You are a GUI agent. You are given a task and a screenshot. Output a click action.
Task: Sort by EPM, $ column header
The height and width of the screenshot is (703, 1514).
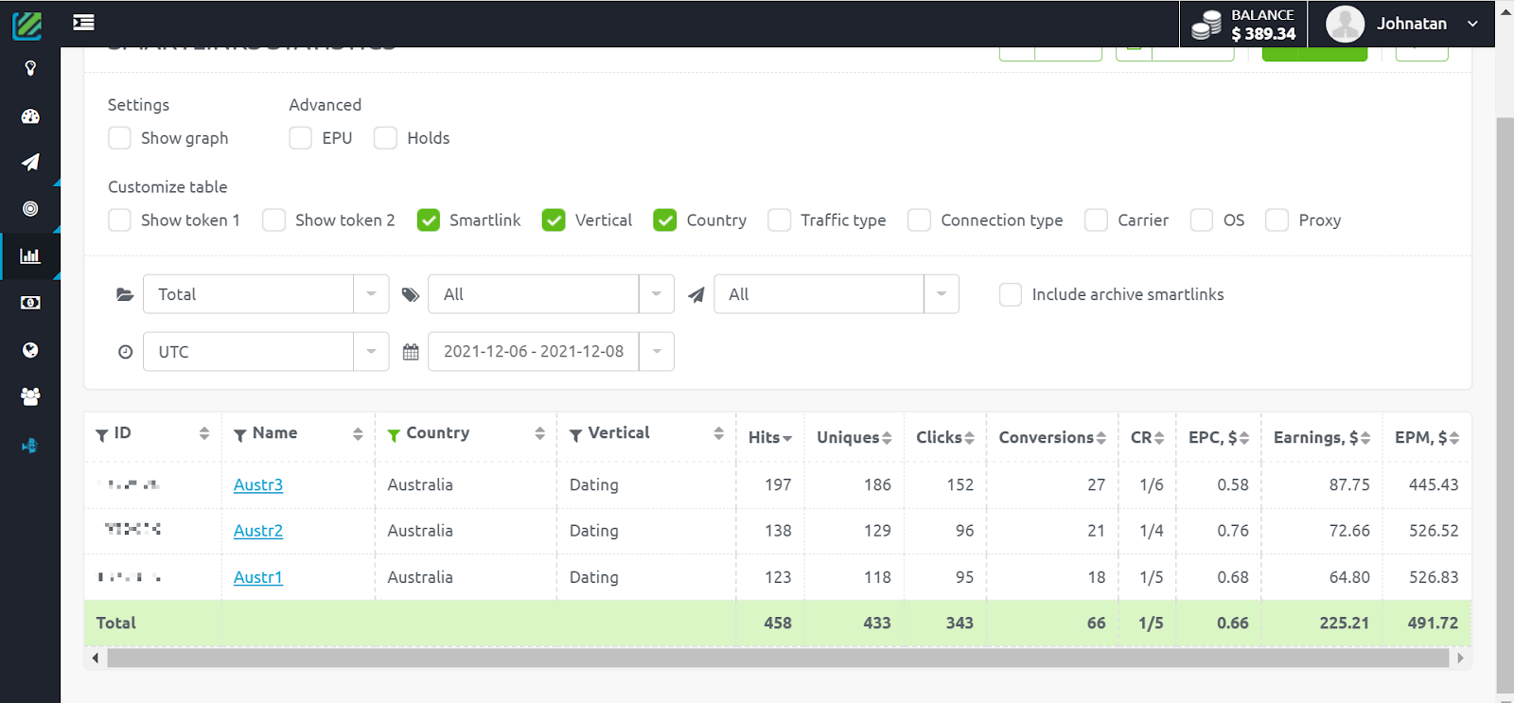pyautogui.click(x=1427, y=437)
